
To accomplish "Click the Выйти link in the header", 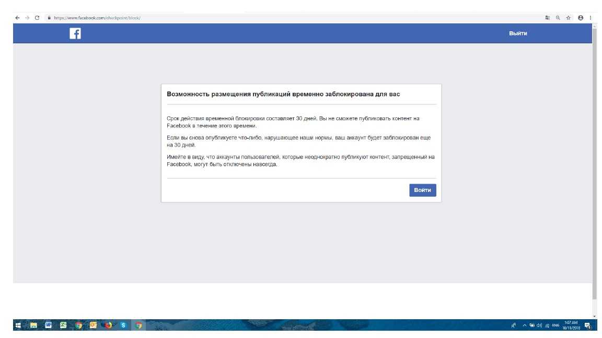I will [518, 33].
